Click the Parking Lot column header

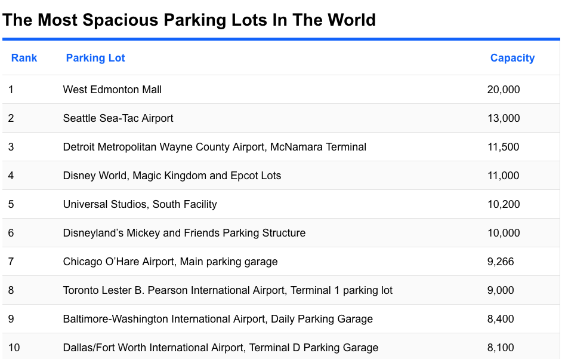point(95,58)
